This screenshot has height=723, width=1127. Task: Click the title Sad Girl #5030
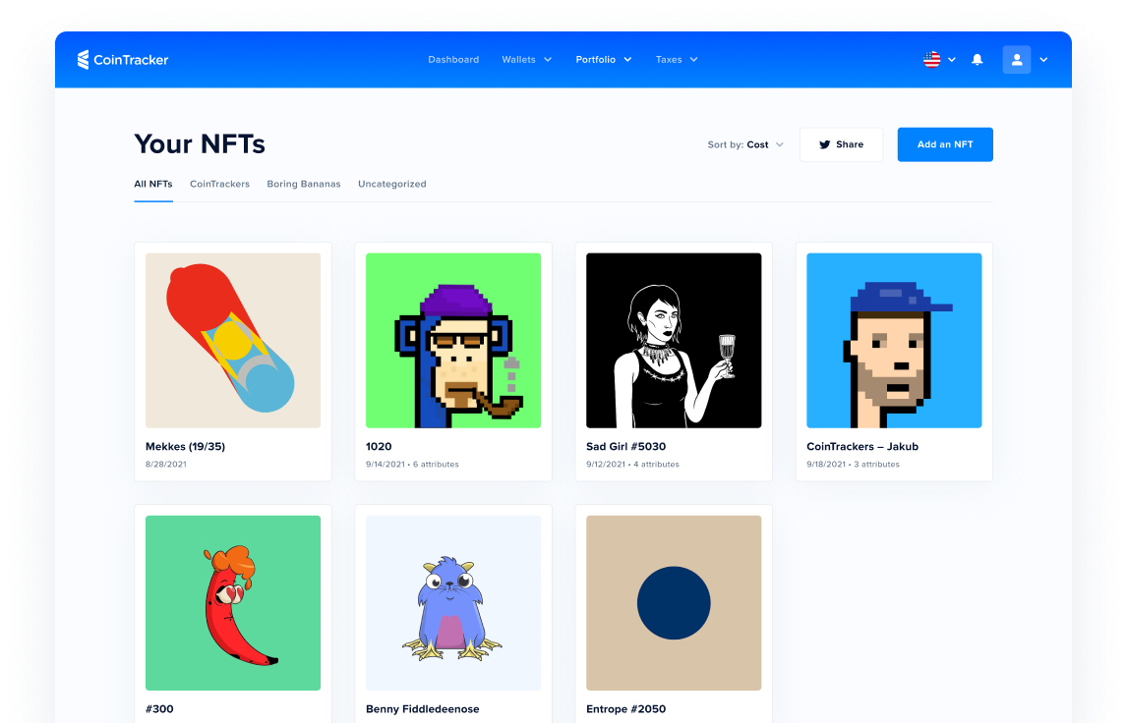(626, 447)
